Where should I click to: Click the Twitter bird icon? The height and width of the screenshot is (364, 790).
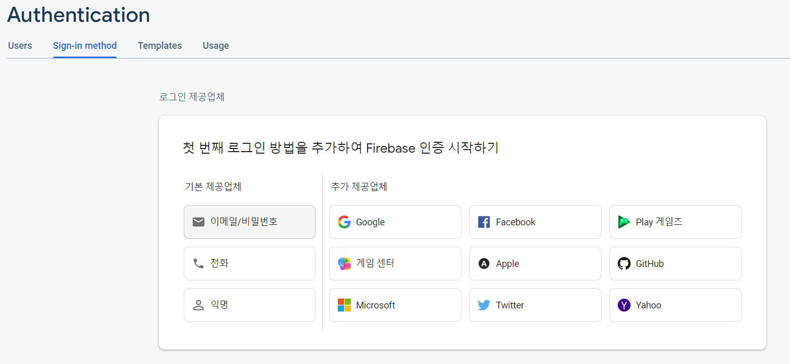(484, 305)
